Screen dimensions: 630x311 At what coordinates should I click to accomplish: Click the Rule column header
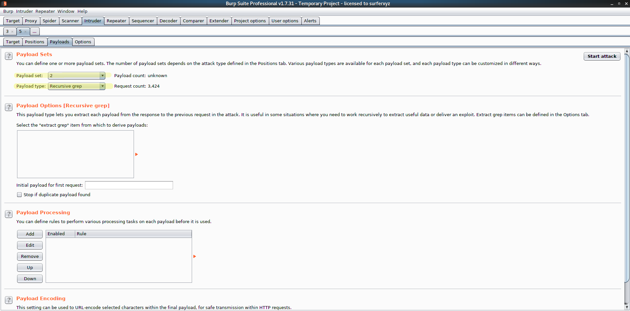(x=133, y=234)
